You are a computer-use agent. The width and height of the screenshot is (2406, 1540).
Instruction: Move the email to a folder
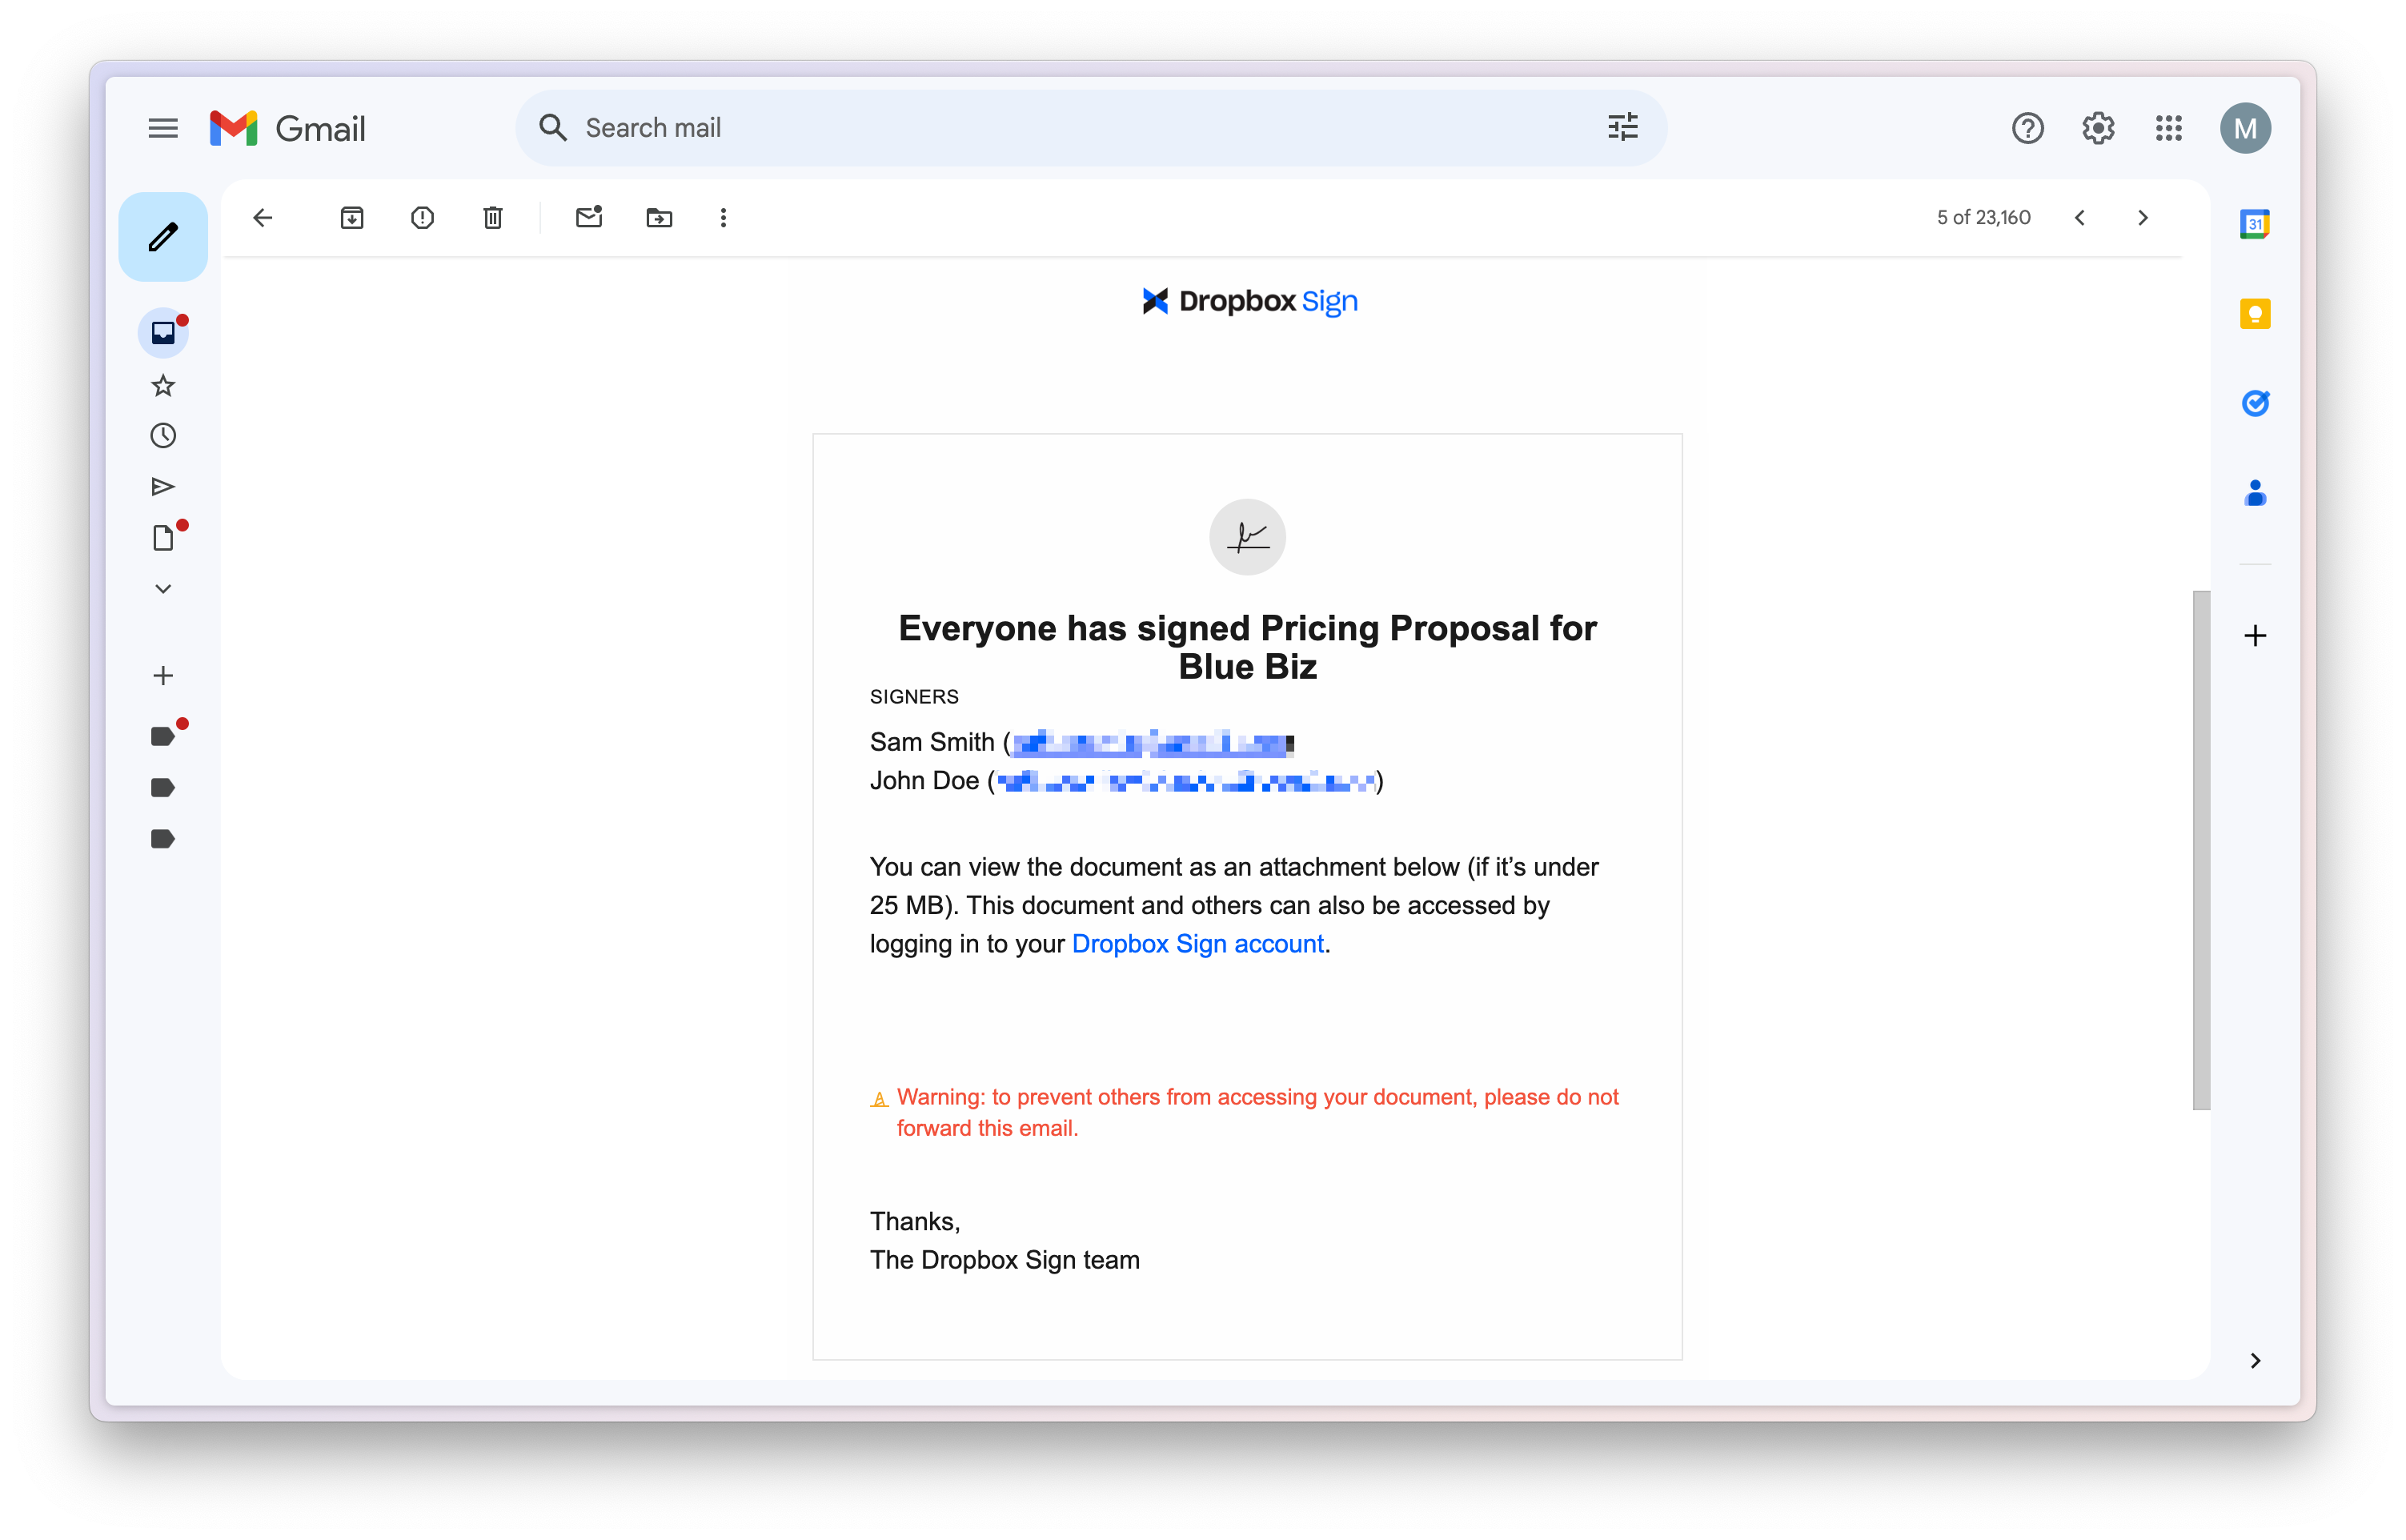coord(659,218)
